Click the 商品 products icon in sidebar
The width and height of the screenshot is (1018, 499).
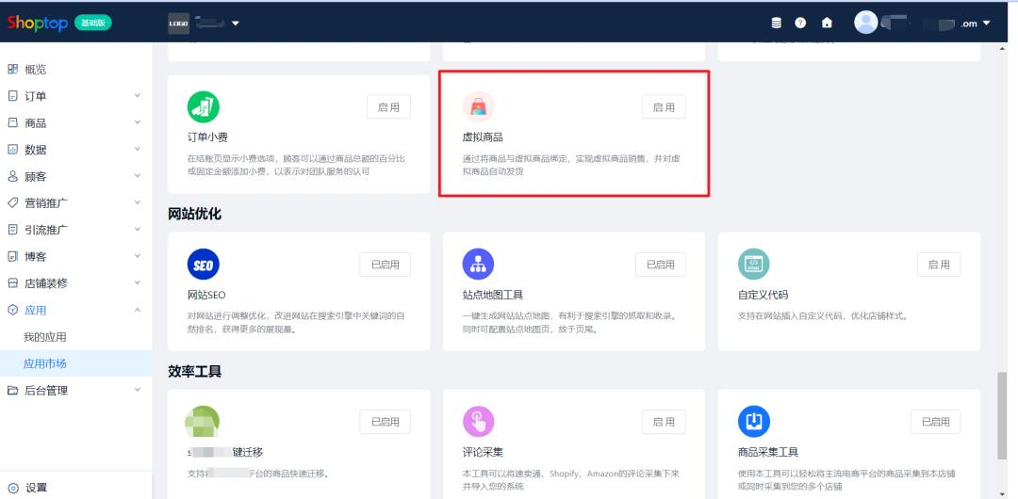12,122
